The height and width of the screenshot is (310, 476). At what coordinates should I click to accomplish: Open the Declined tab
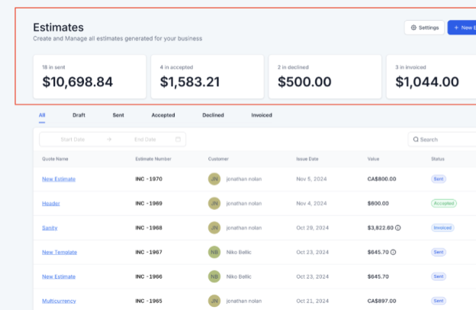(x=213, y=115)
